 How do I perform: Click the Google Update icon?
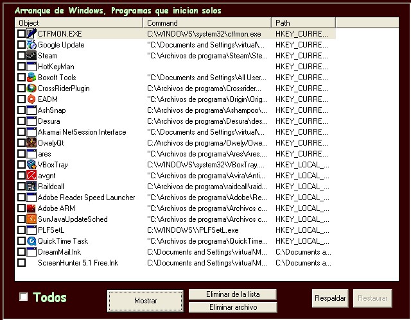31,45
